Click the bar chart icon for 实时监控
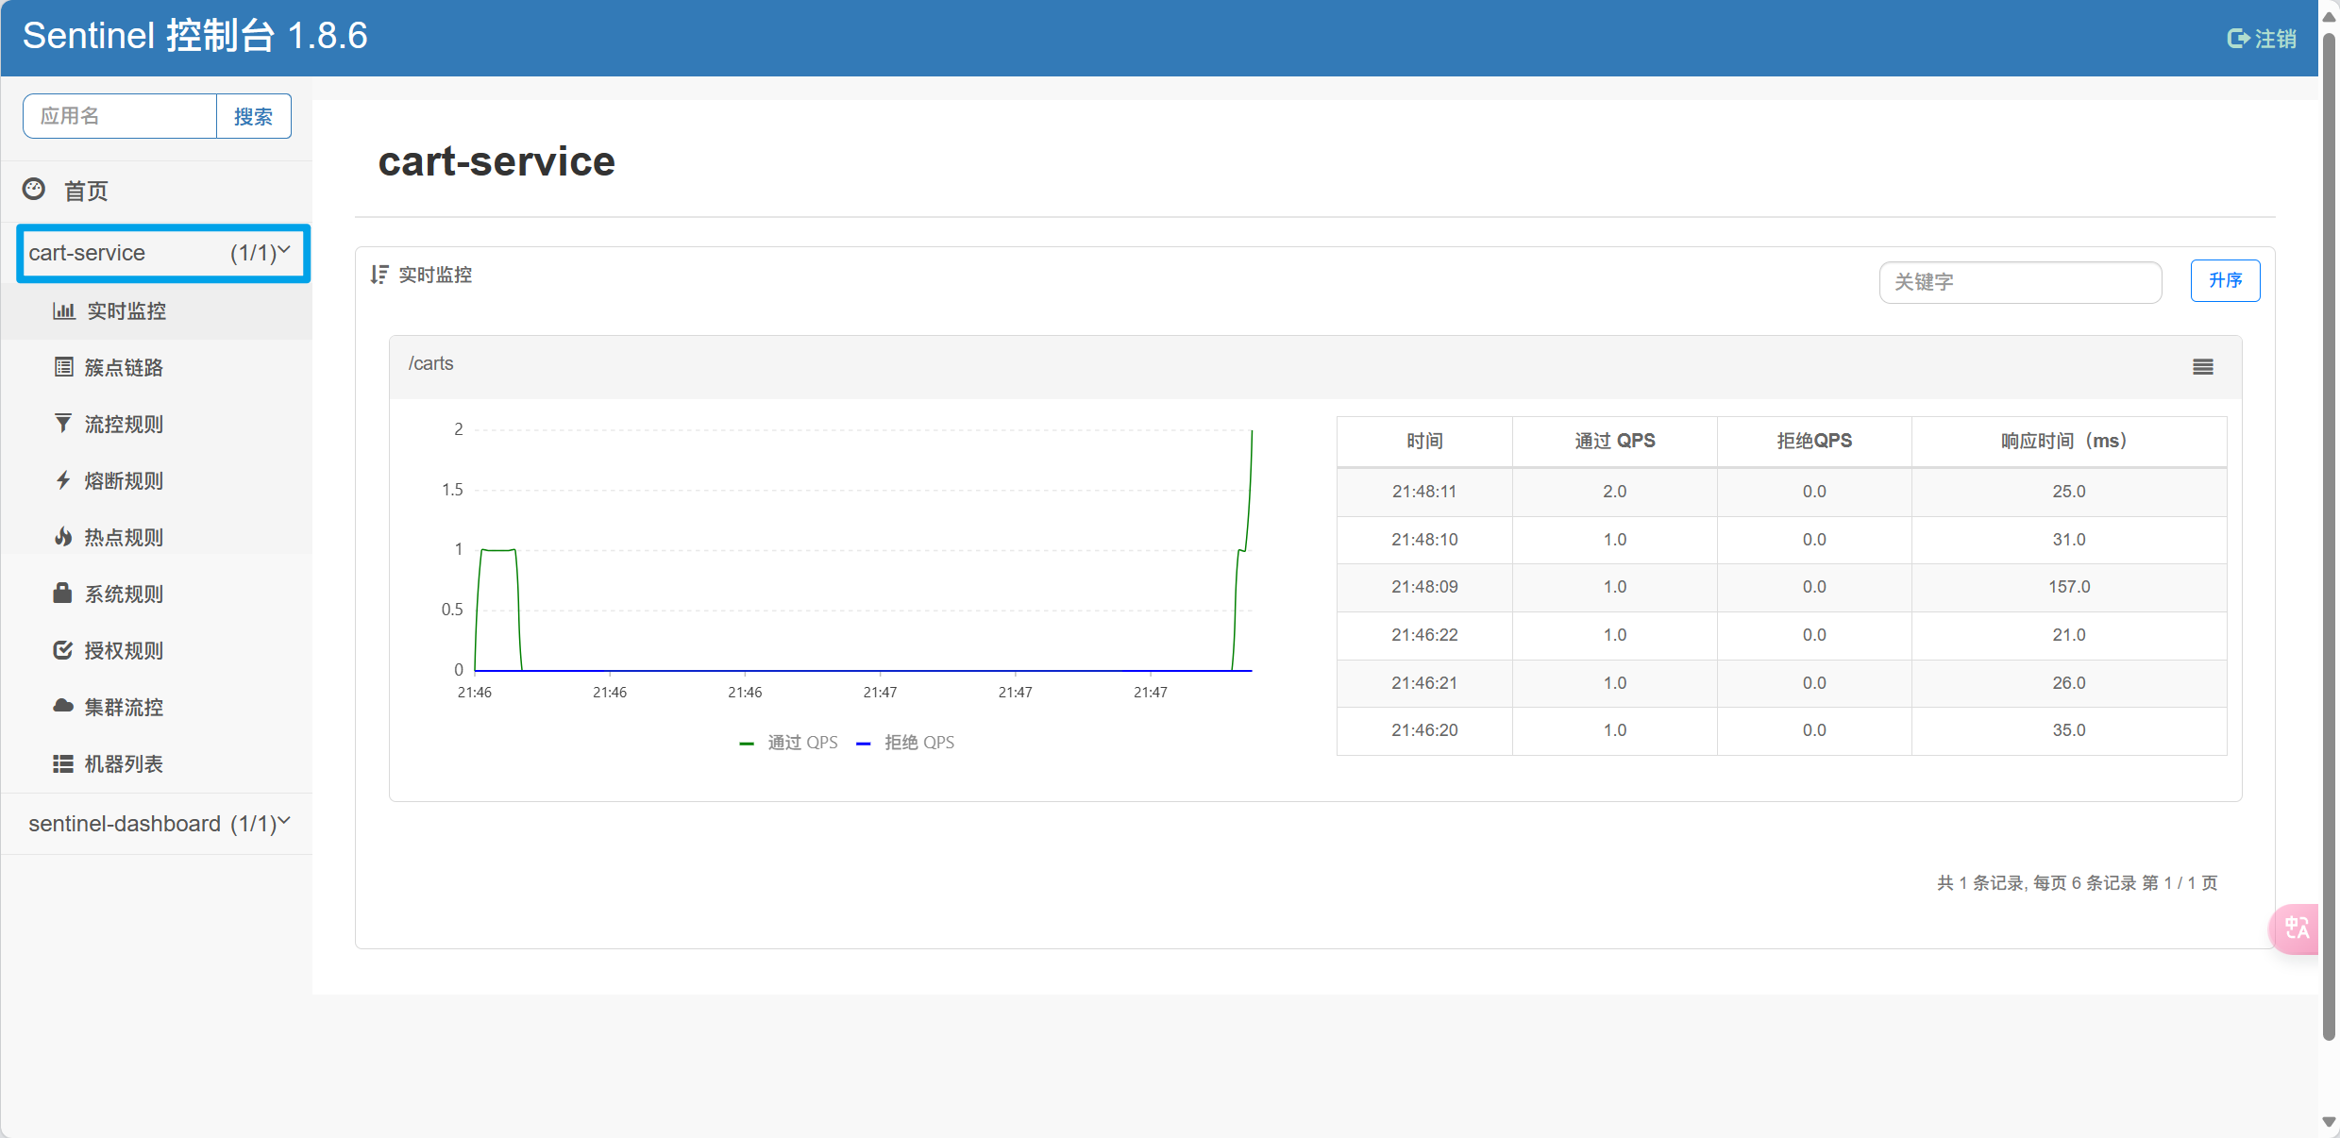The height and width of the screenshot is (1138, 2340). pyautogui.click(x=63, y=310)
